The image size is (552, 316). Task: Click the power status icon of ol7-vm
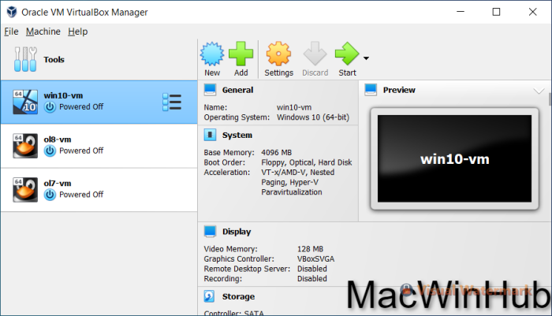coord(50,195)
